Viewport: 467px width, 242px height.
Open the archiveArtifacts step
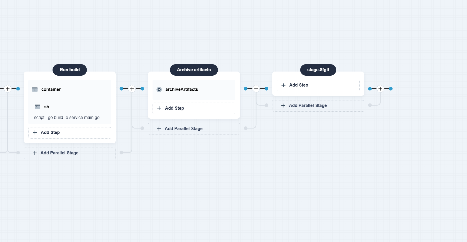point(182,89)
